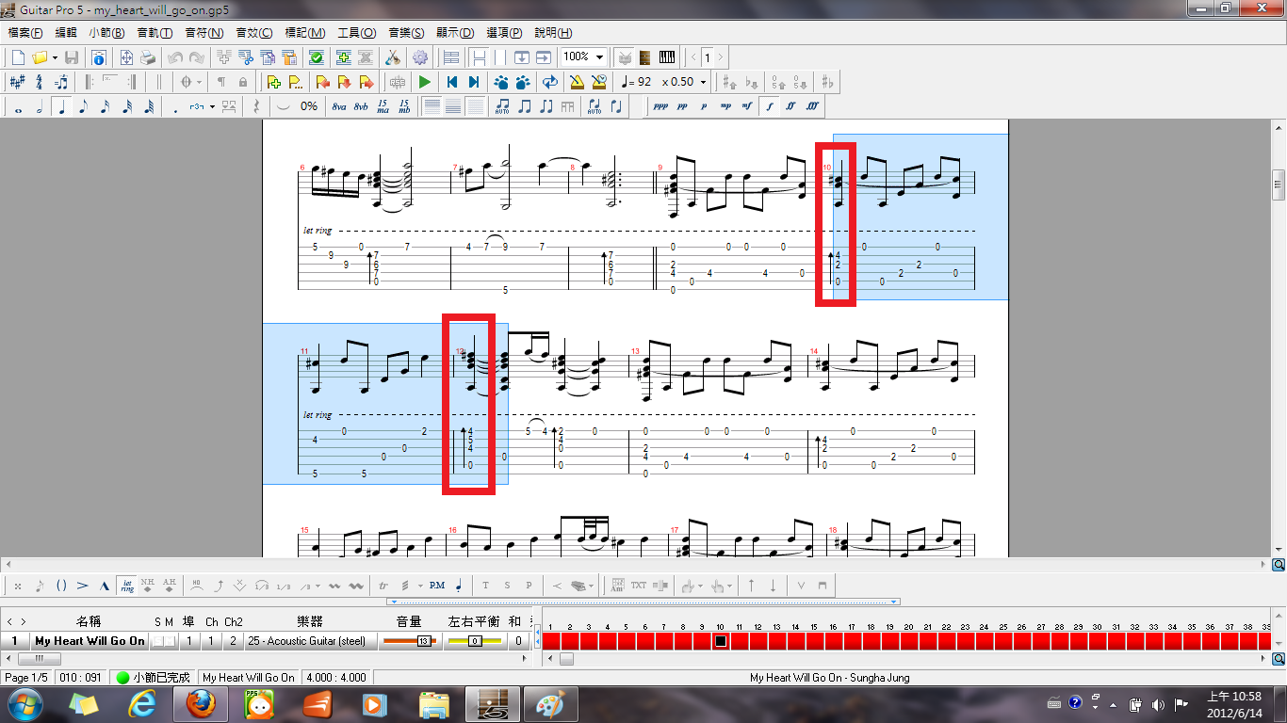This screenshot has width=1287, height=723.
Task: Jump to last measure button
Action: [x=473, y=82]
